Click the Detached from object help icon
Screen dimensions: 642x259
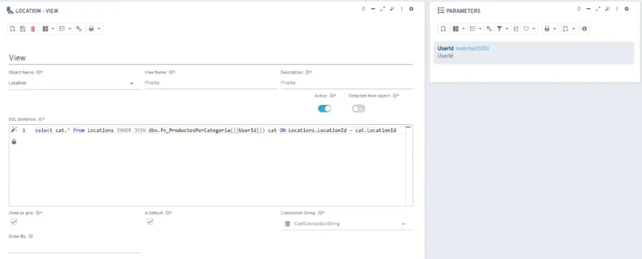394,95
